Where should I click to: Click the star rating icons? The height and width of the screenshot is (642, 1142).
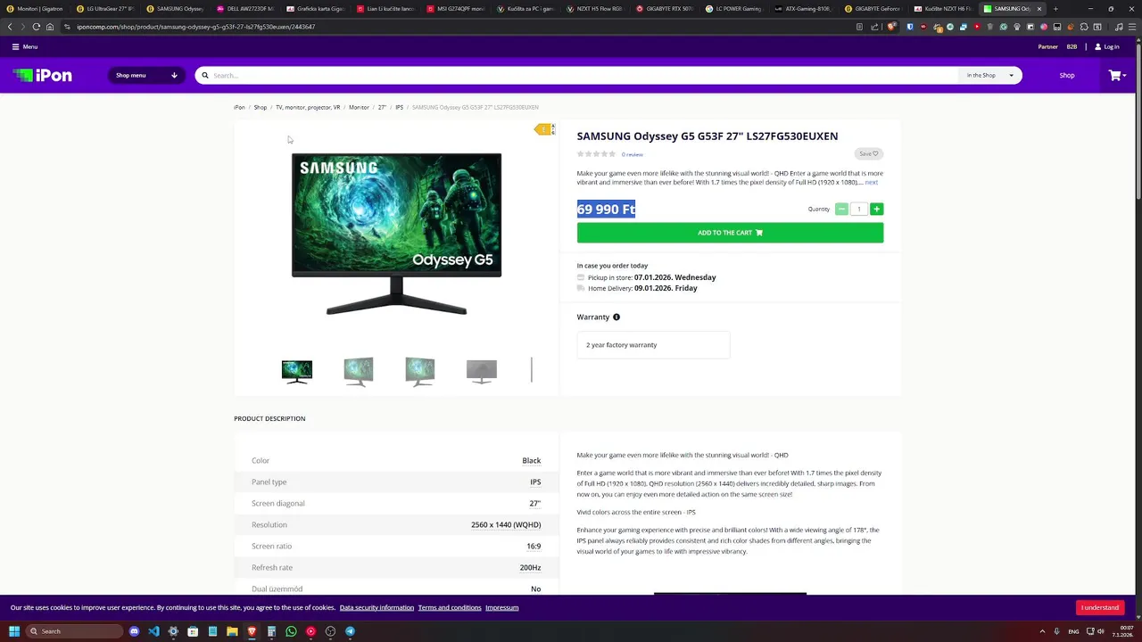(x=596, y=154)
